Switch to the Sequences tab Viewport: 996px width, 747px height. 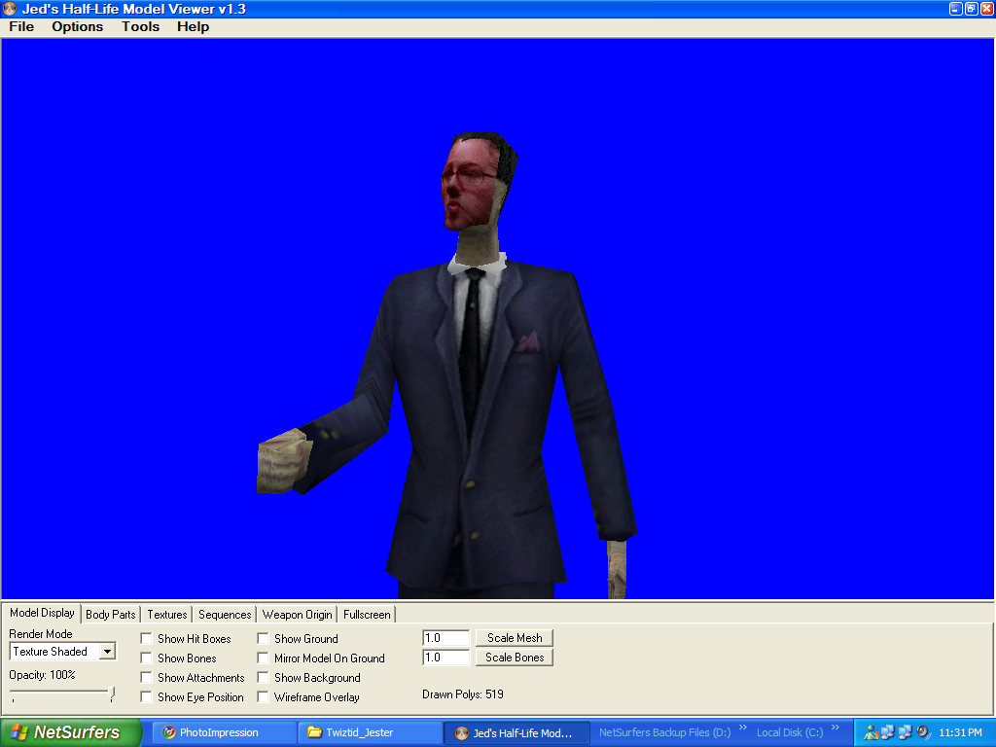pyautogui.click(x=225, y=615)
